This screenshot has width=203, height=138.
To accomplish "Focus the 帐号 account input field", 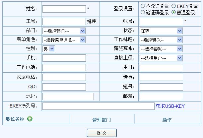I will pyautogui.click(x=161, y=22).
